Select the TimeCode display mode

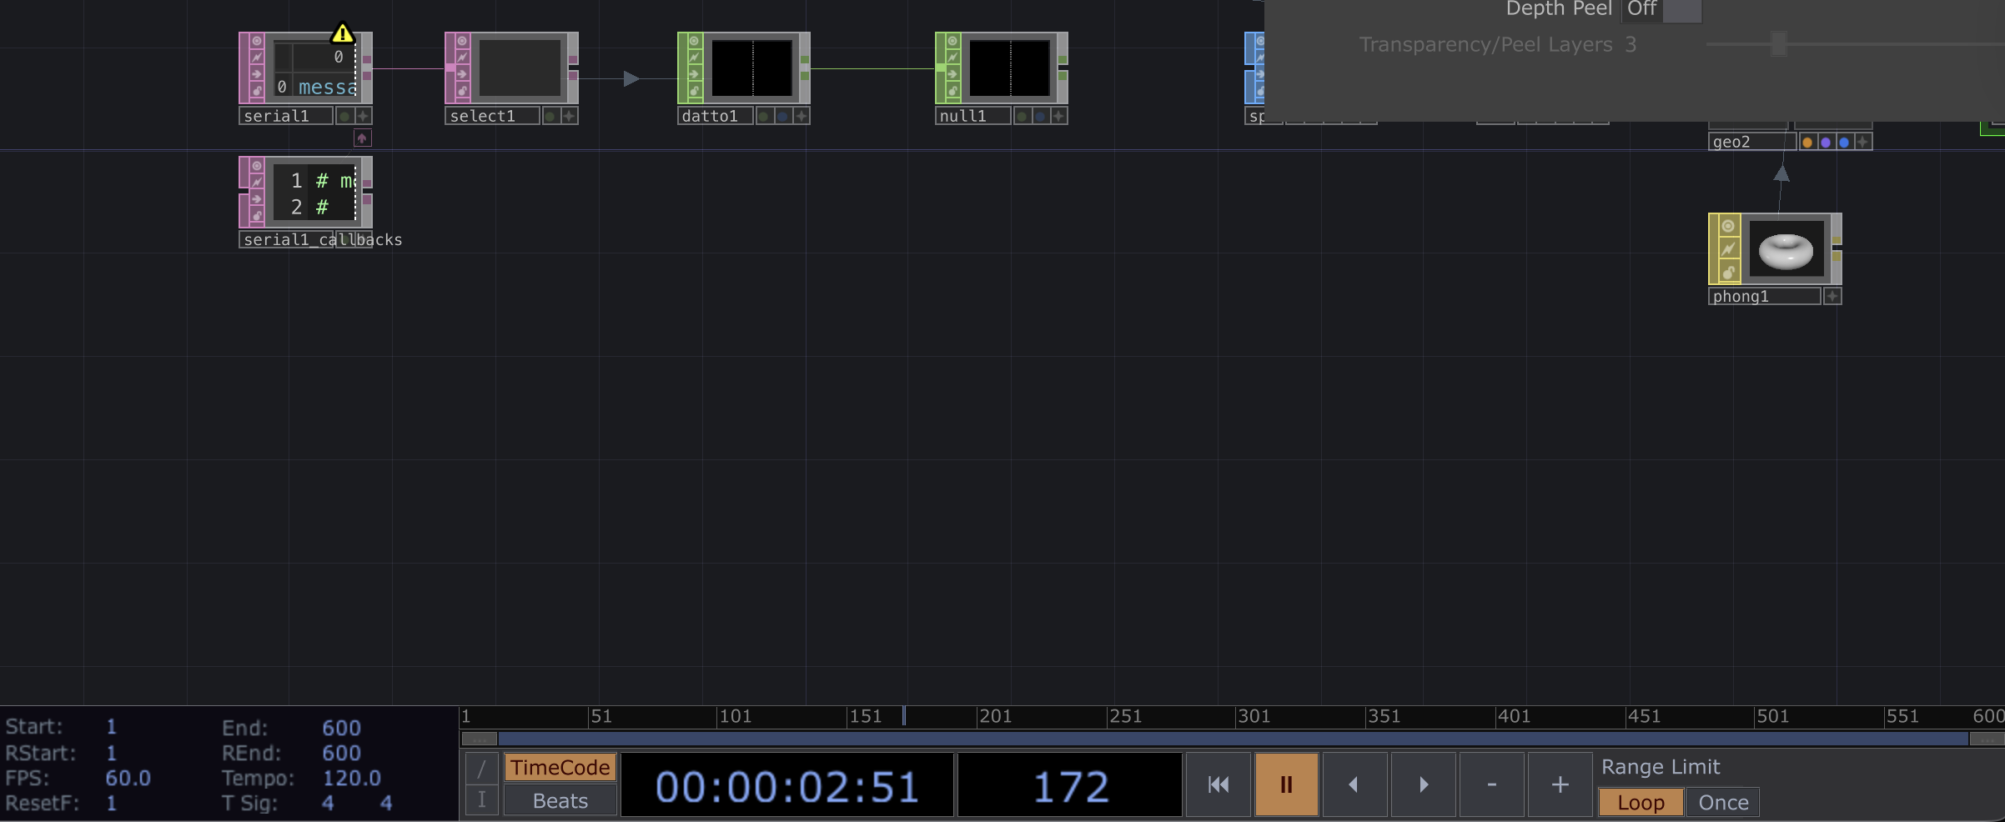coord(560,768)
